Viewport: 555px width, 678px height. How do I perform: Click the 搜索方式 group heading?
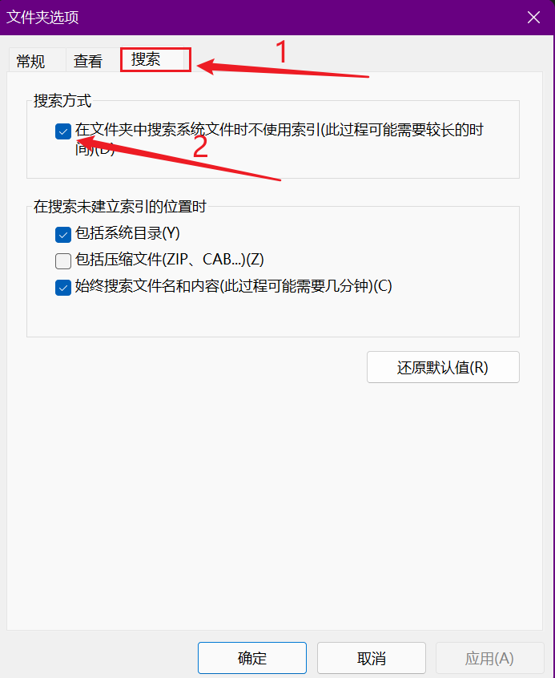(62, 101)
